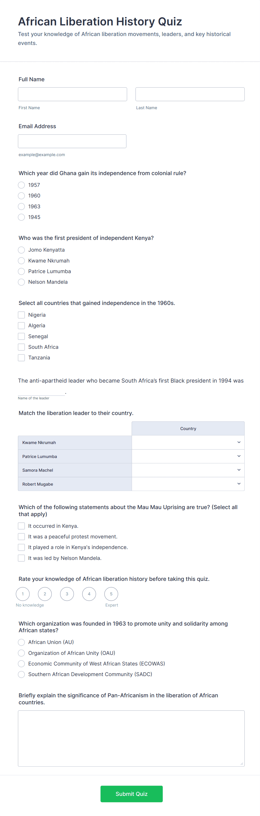The image size is (260, 816).
Task: Open Country dropdown for Samora Machel
Action: tap(188, 470)
